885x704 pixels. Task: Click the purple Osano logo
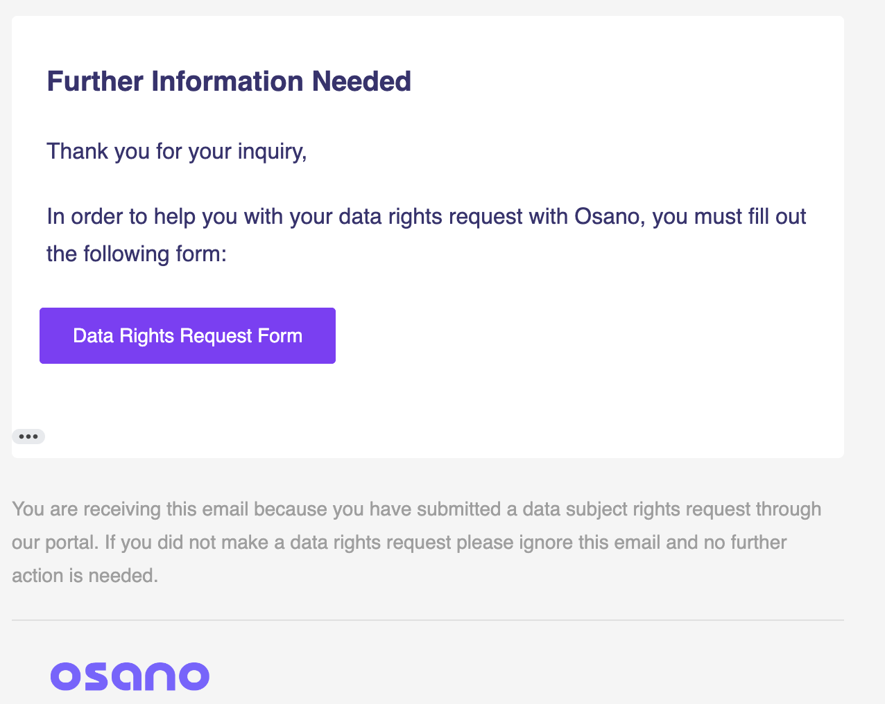[130, 676]
